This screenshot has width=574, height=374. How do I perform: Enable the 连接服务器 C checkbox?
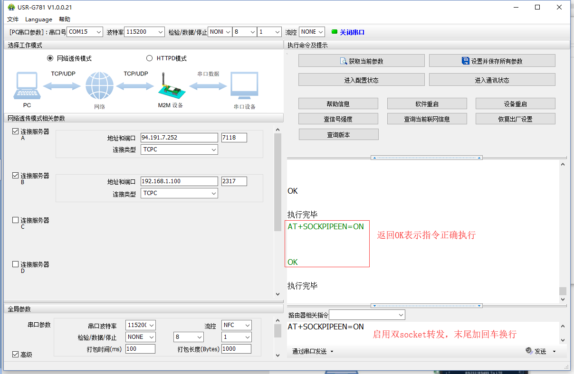(x=16, y=220)
